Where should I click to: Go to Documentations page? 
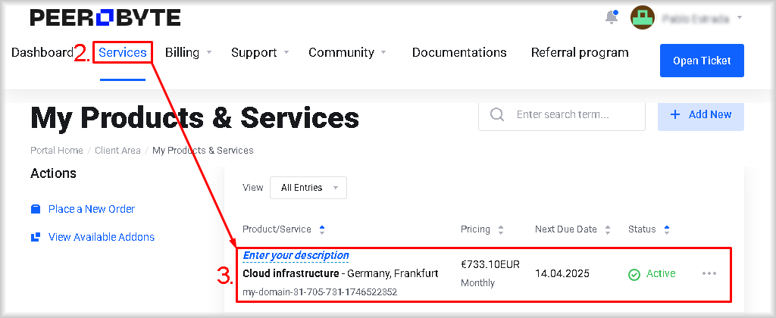tap(459, 52)
